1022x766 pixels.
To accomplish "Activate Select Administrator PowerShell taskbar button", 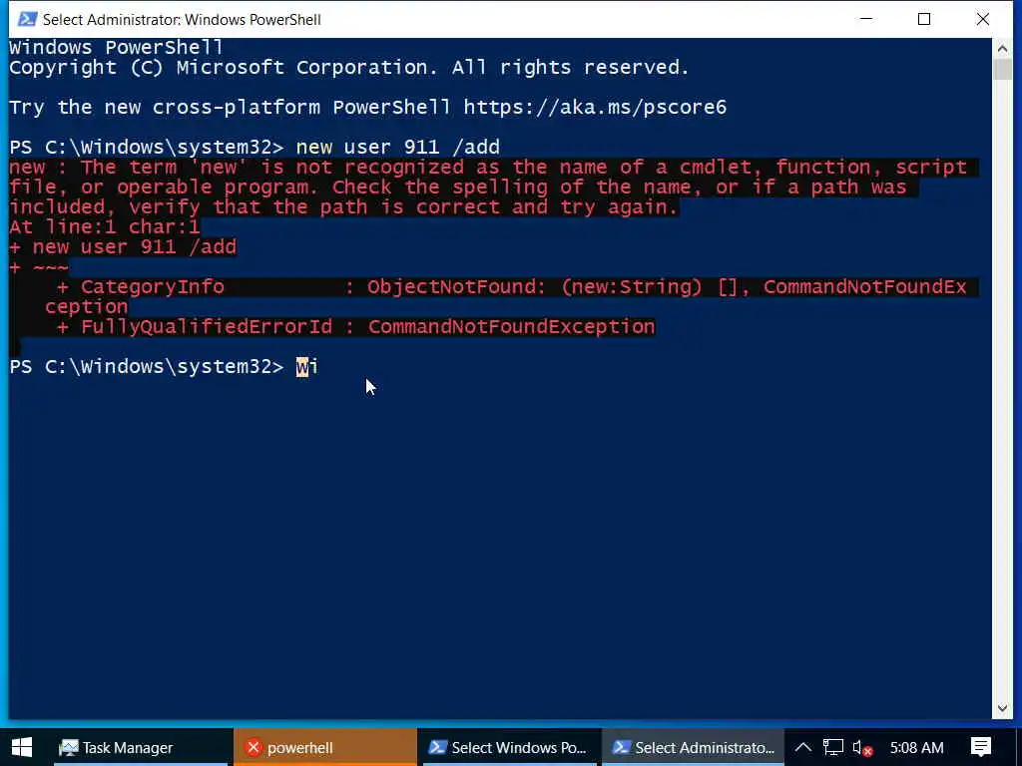I will click(x=693, y=747).
